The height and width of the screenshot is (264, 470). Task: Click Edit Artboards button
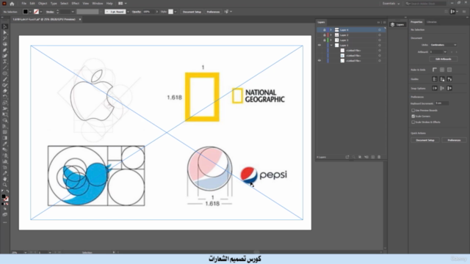pos(444,59)
